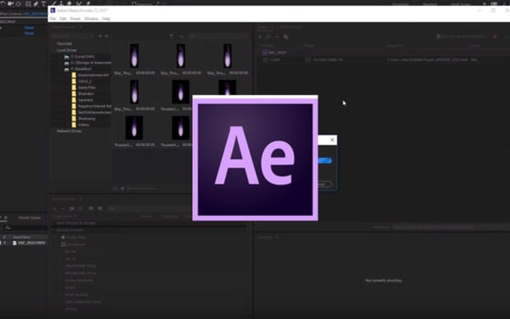Click the output file path link in queue
The width and height of the screenshot is (510, 319).
(427, 60)
